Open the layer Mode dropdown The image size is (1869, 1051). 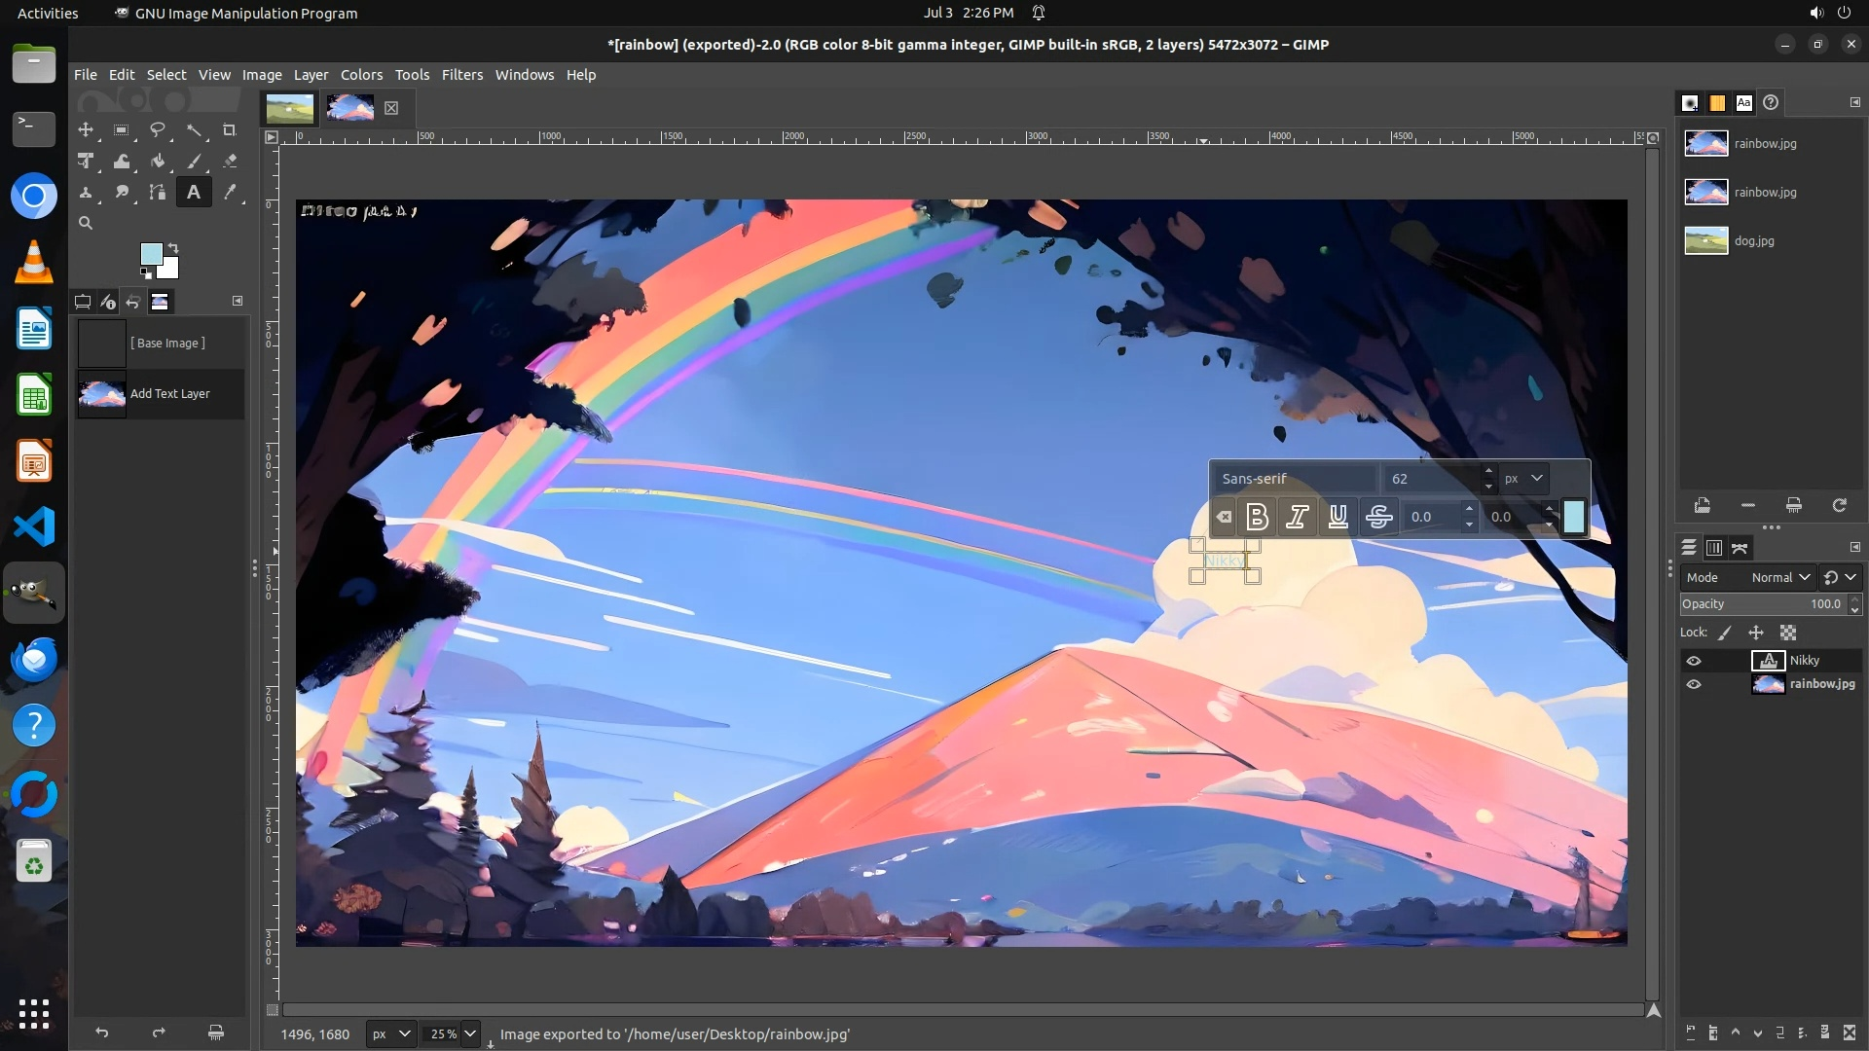1779,577
